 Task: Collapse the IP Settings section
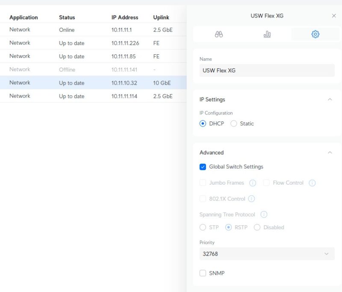click(x=330, y=99)
